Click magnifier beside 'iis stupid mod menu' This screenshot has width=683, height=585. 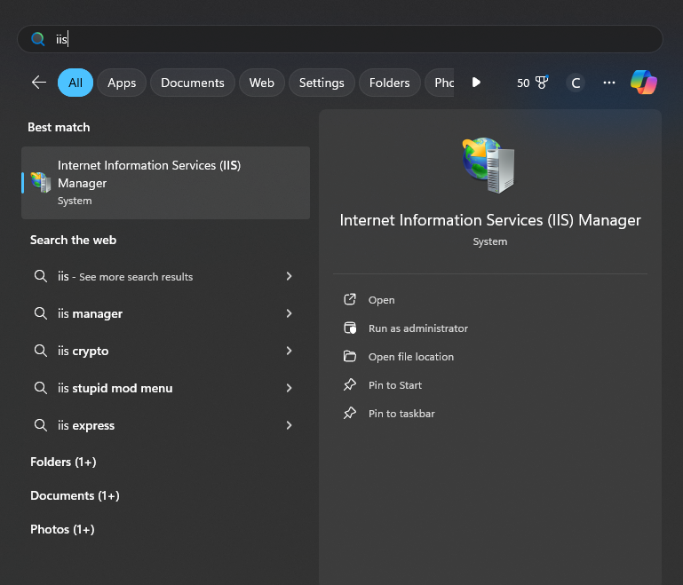(x=41, y=388)
